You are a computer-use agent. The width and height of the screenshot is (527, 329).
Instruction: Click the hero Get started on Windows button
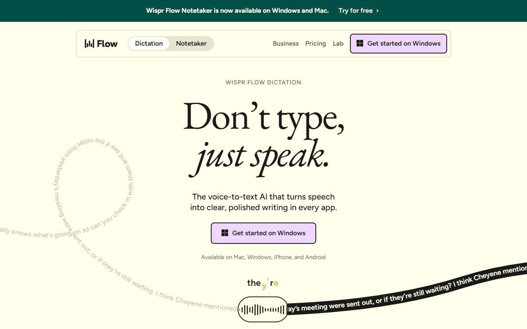263,233
